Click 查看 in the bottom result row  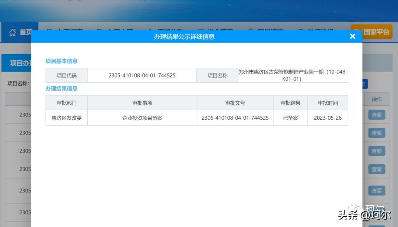click(x=377, y=212)
